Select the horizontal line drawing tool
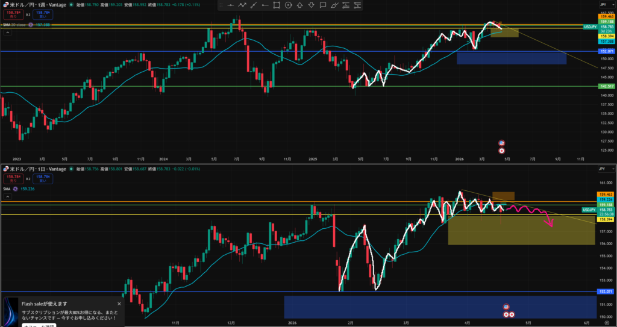Image resolution: width=617 pixels, height=327 pixels. [x=231, y=5]
